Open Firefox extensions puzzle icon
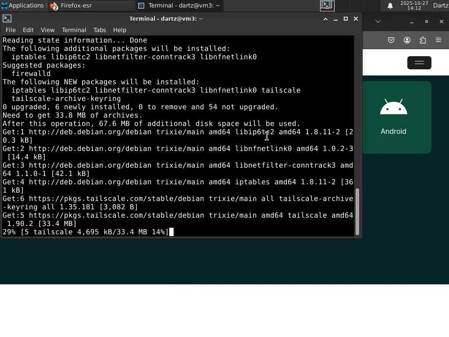This screenshot has width=449, height=337. tap(423, 40)
